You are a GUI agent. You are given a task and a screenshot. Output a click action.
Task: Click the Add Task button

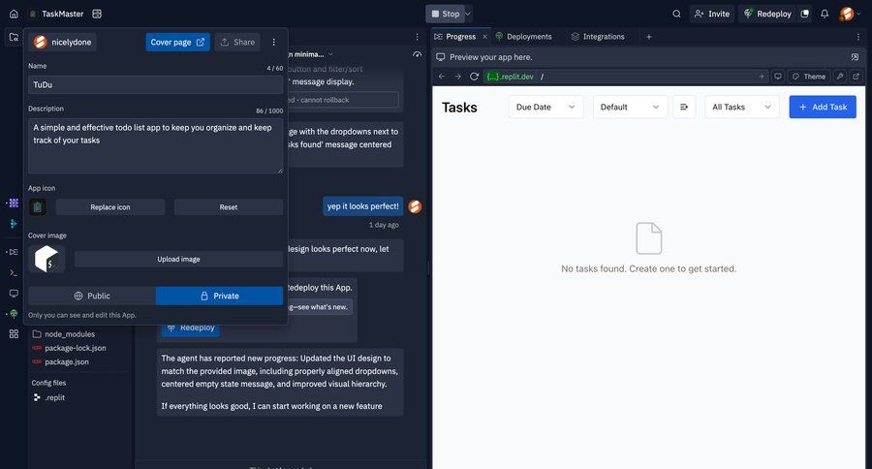pos(823,107)
